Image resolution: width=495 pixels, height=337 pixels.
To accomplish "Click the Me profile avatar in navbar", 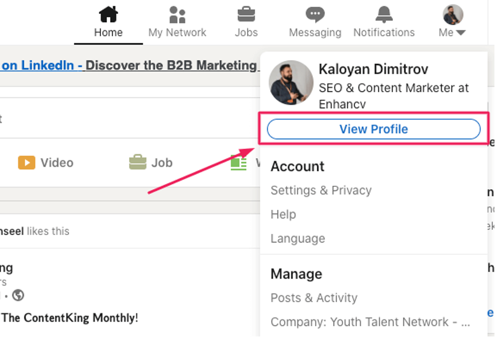I will tap(453, 14).
